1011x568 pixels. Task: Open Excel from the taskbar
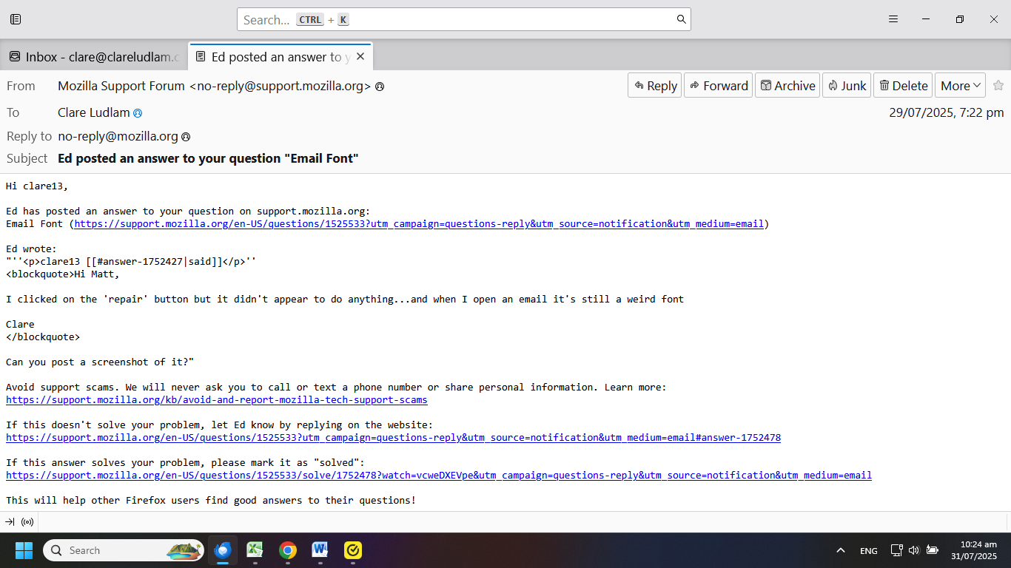coord(255,550)
